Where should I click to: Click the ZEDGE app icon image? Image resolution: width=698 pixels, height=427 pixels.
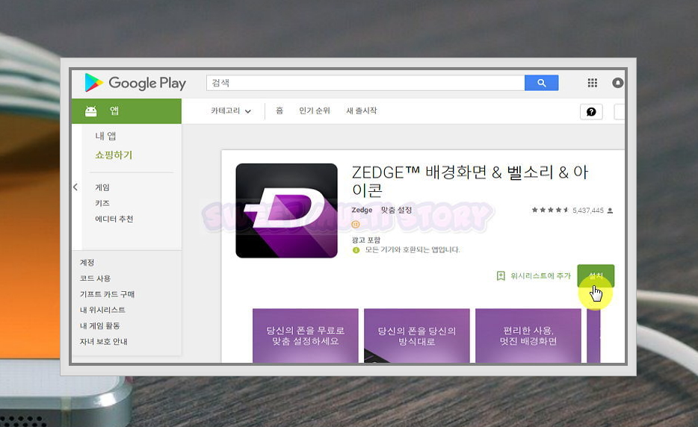click(287, 211)
